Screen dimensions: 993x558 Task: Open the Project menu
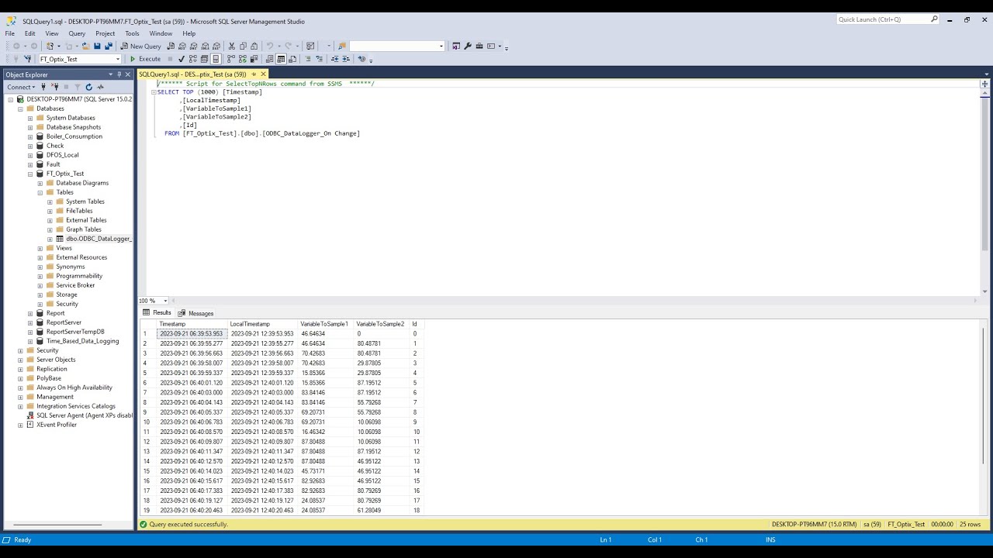coord(105,33)
